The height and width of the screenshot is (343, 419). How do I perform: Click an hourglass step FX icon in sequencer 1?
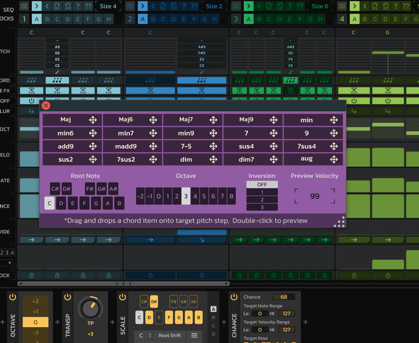pyautogui.click(x=31, y=91)
